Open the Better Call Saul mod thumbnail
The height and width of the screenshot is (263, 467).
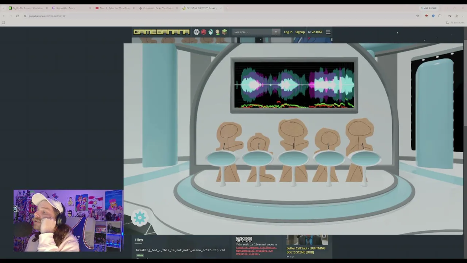coord(307,240)
